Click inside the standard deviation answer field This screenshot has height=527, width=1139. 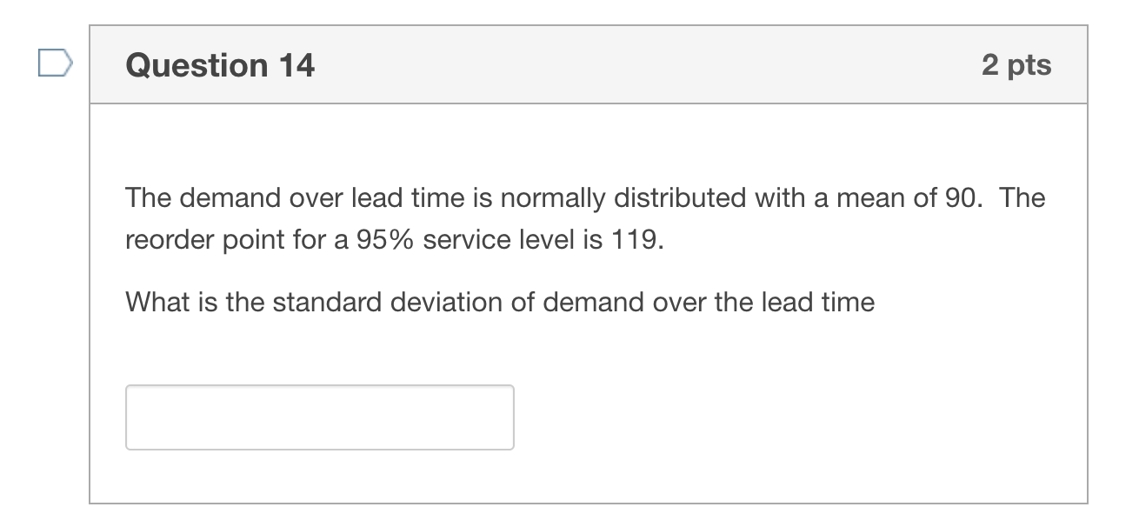320,417
